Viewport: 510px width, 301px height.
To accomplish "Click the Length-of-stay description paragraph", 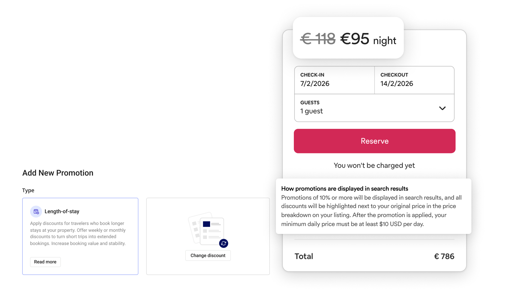I will (x=78, y=233).
